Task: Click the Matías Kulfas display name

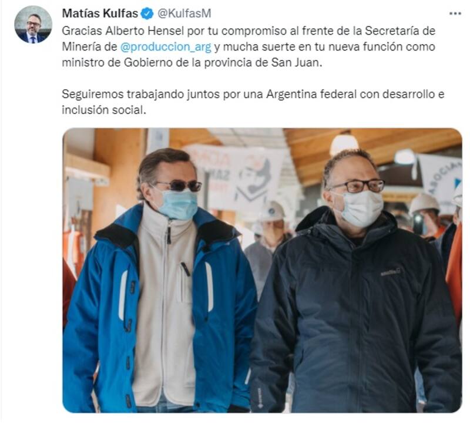Action: click(100, 14)
